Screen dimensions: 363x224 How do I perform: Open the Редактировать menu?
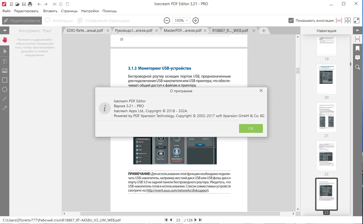pos(26,11)
